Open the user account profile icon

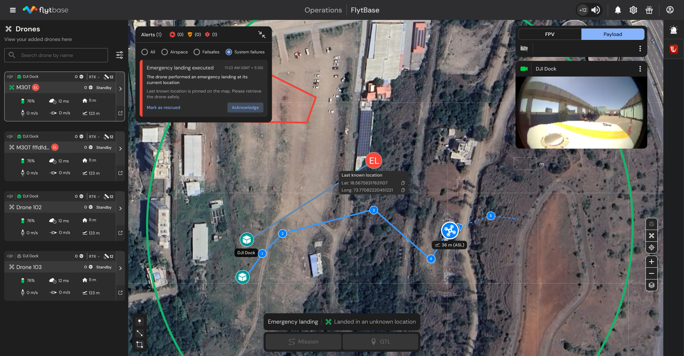(x=670, y=10)
